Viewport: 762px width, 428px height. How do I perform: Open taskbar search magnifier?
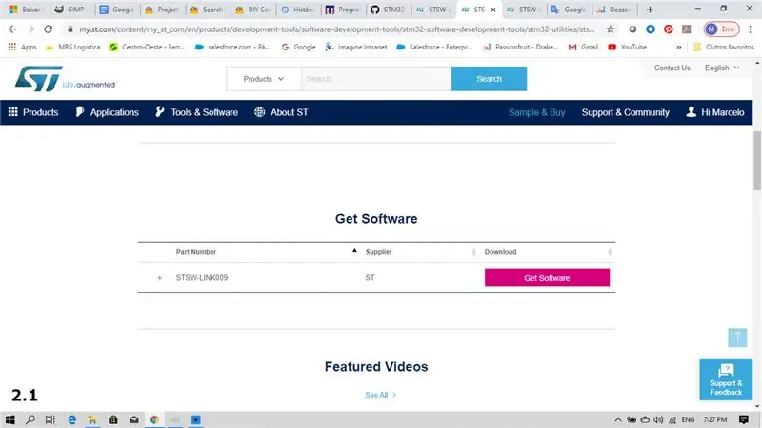pyautogui.click(x=30, y=419)
